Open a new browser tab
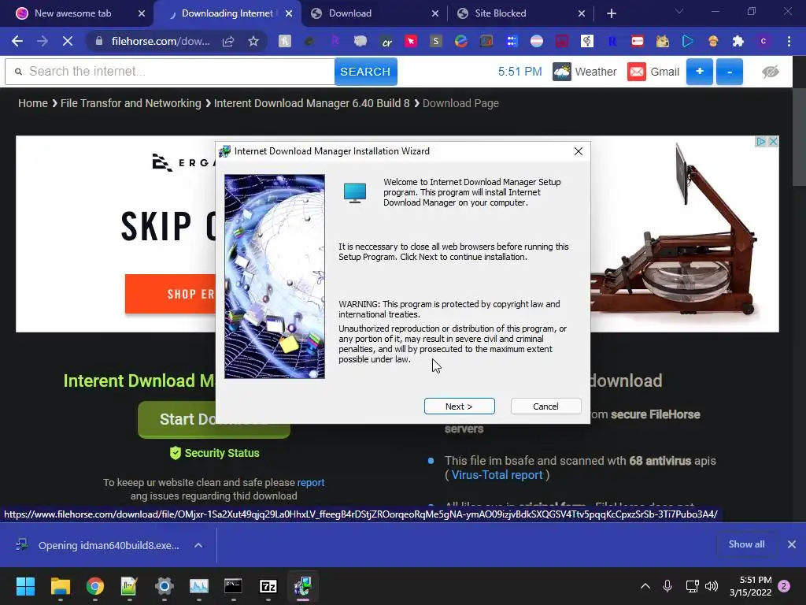 tap(611, 13)
